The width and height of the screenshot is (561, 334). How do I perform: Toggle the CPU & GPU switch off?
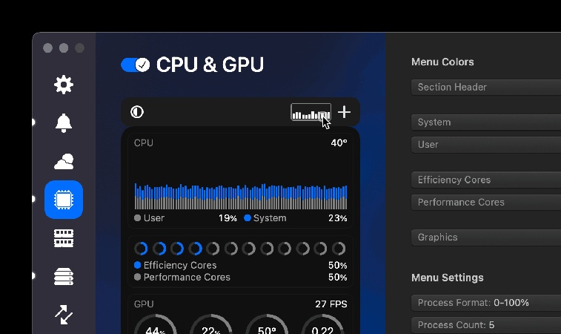coord(136,65)
